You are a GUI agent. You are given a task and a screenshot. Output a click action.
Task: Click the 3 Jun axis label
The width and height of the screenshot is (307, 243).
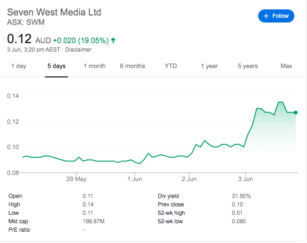click(x=246, y=179)
